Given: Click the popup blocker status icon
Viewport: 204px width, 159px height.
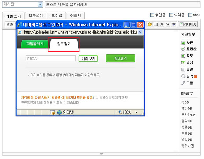Looking at the screenshot, I should (x=52, y=113).
